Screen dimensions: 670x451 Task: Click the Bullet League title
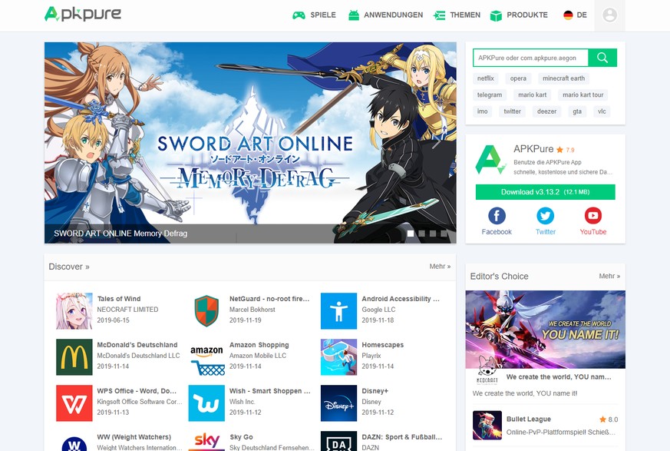[x=529, y=419]
